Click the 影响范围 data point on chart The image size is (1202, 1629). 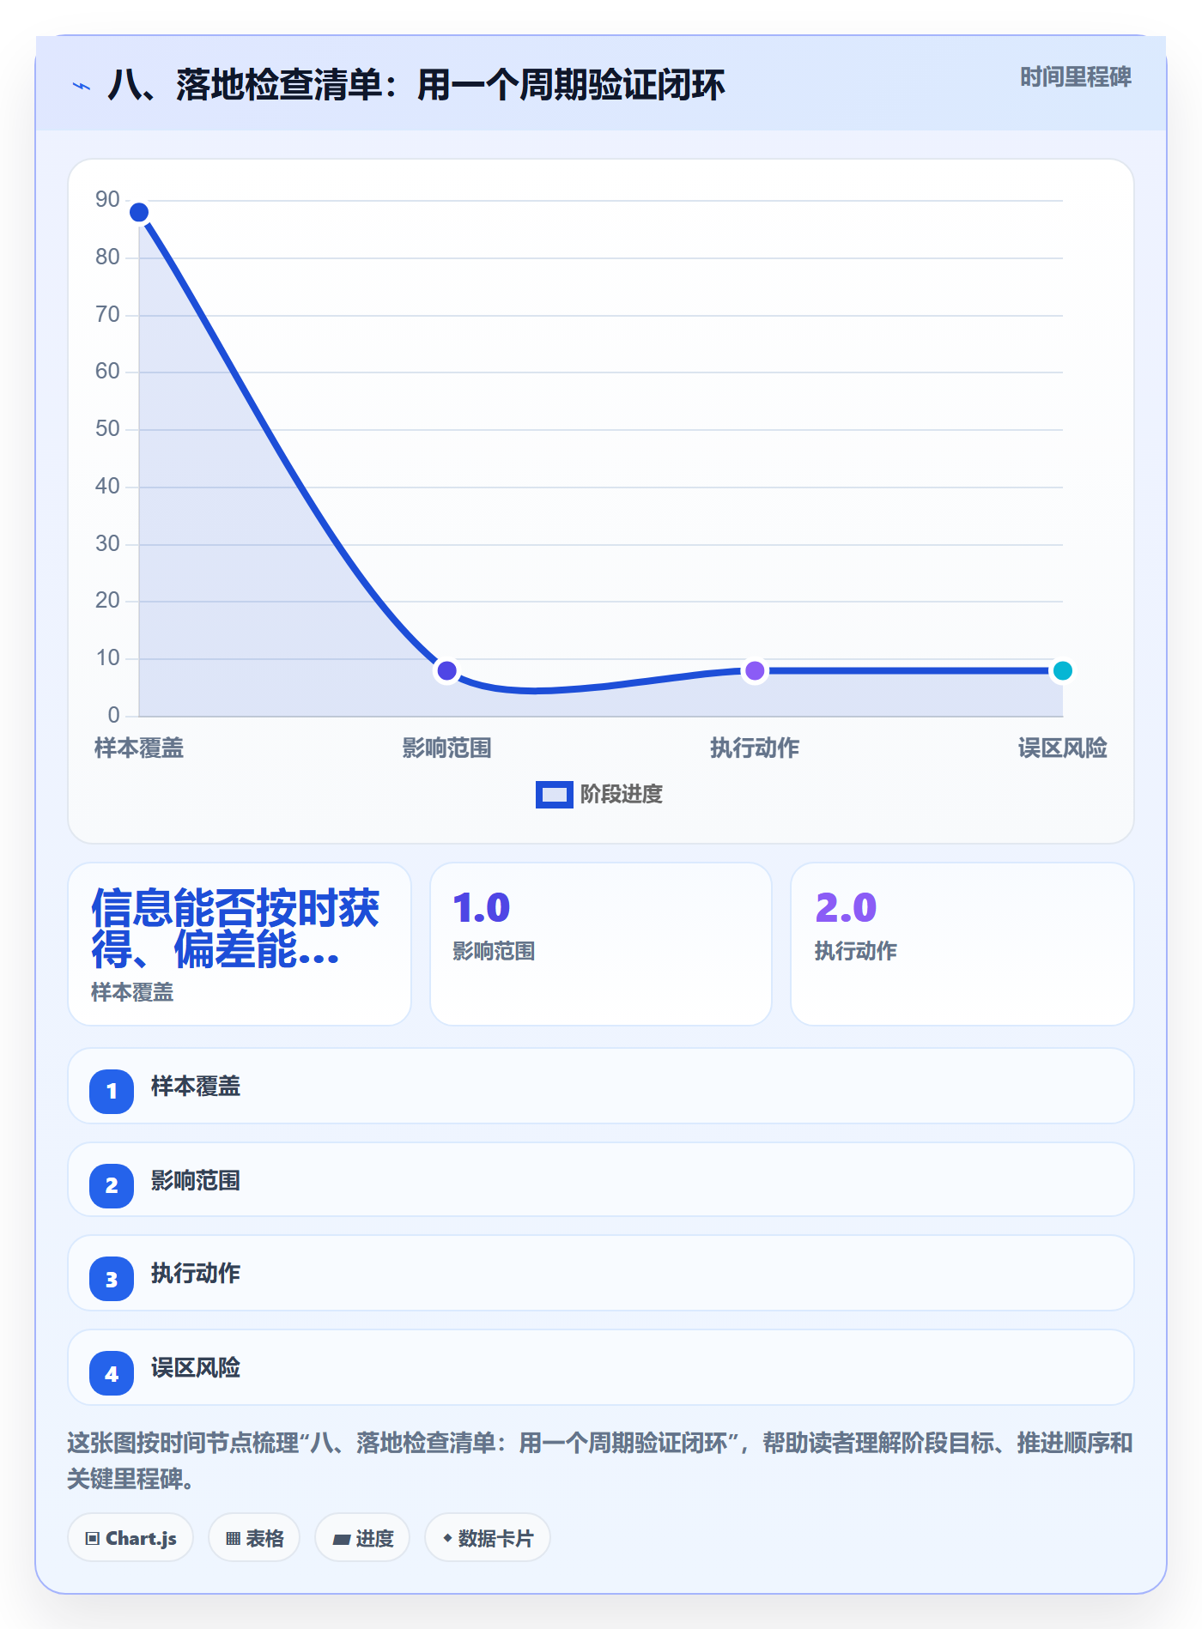pos(446,670)
